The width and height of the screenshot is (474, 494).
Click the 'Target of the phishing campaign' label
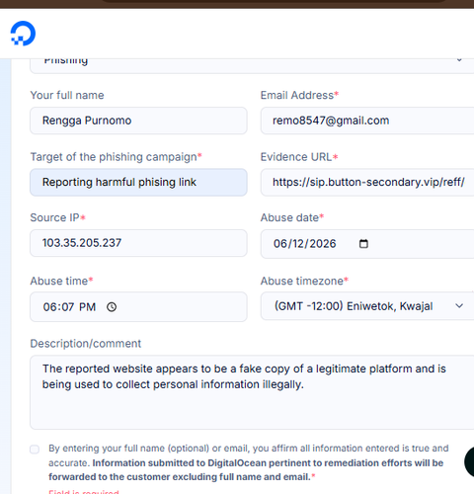(x=116, y=157)
